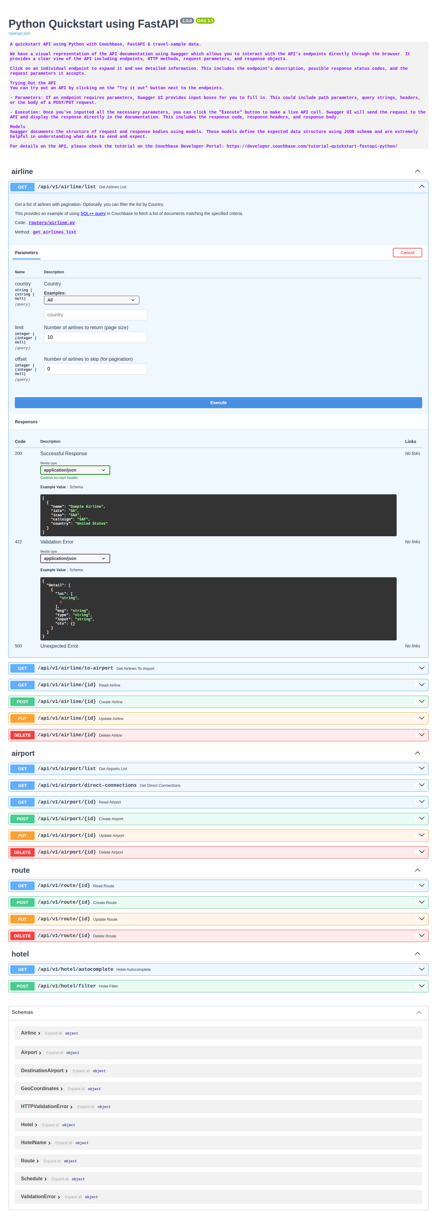Screen dimensions: 437x1221
Task: Open the SQL++ query link
Action: (x=93, y=213)
